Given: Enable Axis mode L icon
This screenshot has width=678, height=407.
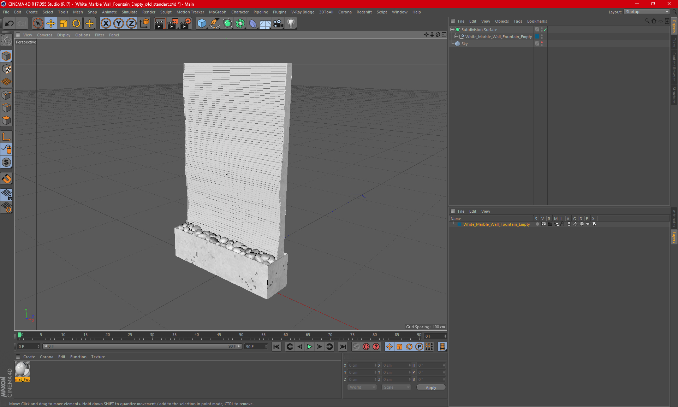Looking at the screenshot, I should [7, 137].
